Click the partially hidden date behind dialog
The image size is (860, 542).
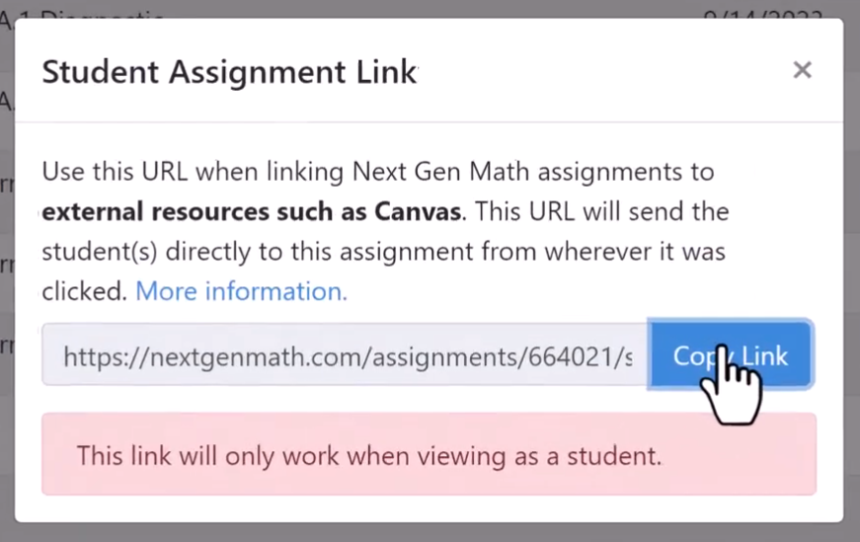pos(763,14)
